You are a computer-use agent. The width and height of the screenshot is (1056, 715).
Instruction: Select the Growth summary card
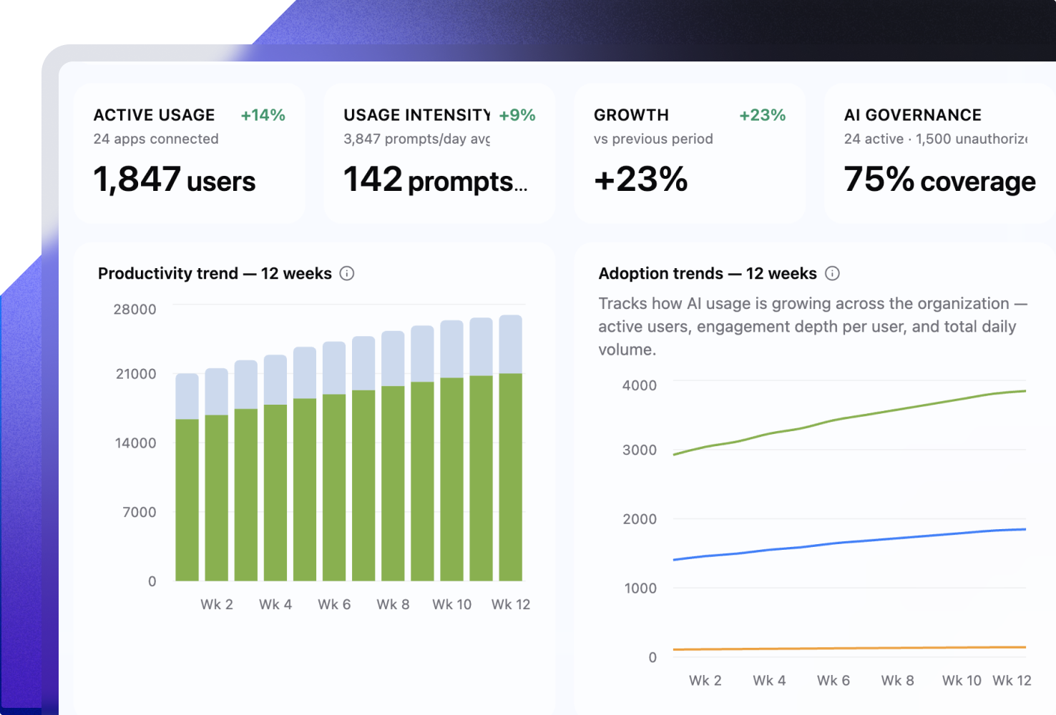(690, 154)
